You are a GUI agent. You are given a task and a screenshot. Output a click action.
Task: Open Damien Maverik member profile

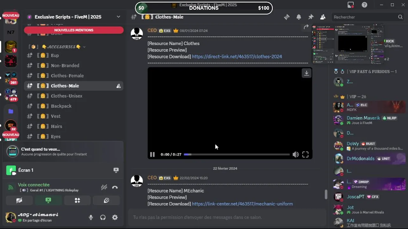click(369, 120)
